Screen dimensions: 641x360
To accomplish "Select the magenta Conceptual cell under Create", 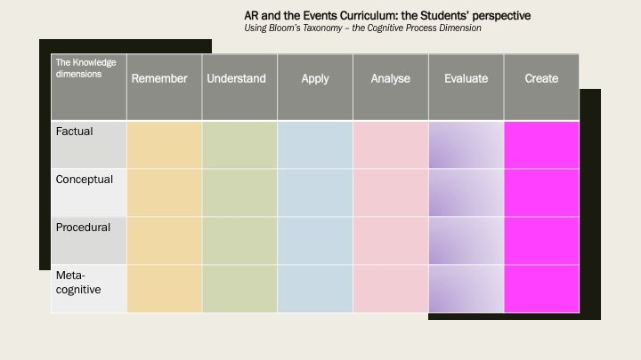I will 541,192.
